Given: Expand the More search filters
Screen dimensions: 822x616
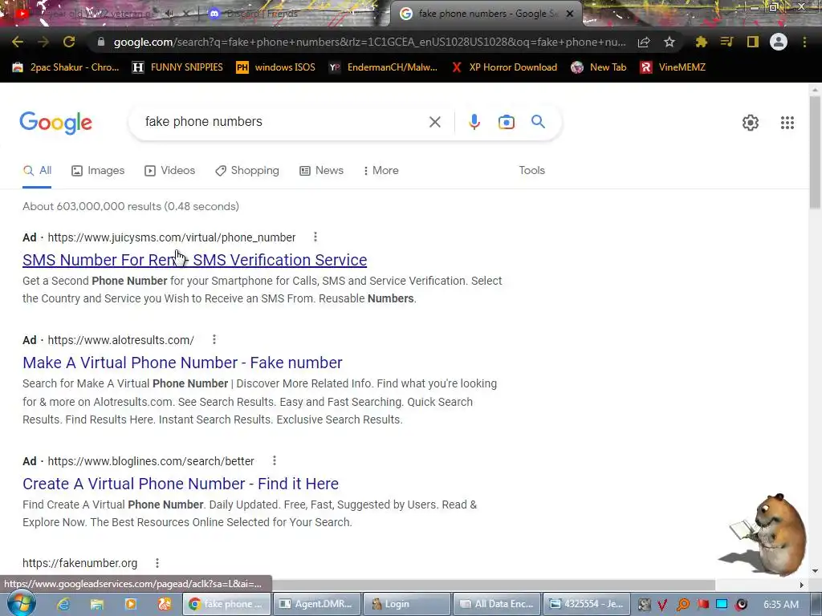Looking at the screenshot, I should 381,171.
